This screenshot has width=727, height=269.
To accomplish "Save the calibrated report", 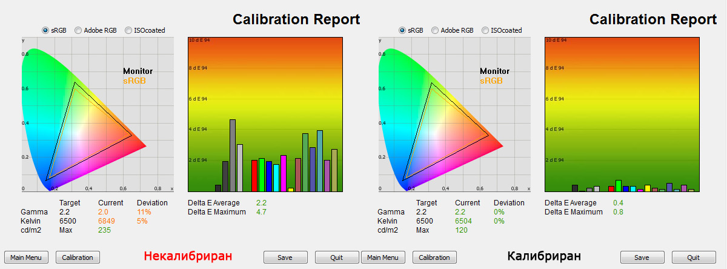I will (642, 257).
